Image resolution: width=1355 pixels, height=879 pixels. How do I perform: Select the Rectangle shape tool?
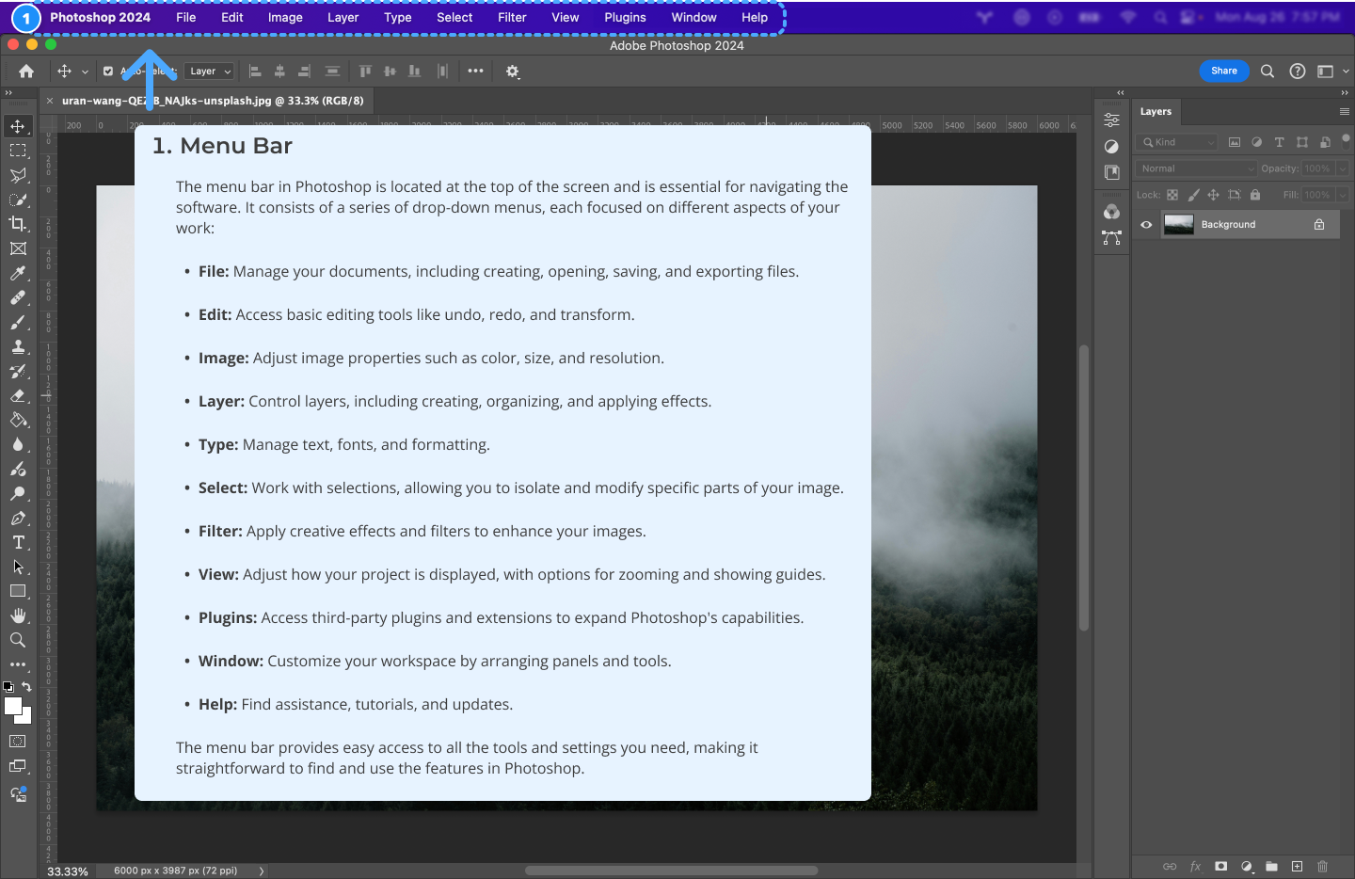click(18, 591)
